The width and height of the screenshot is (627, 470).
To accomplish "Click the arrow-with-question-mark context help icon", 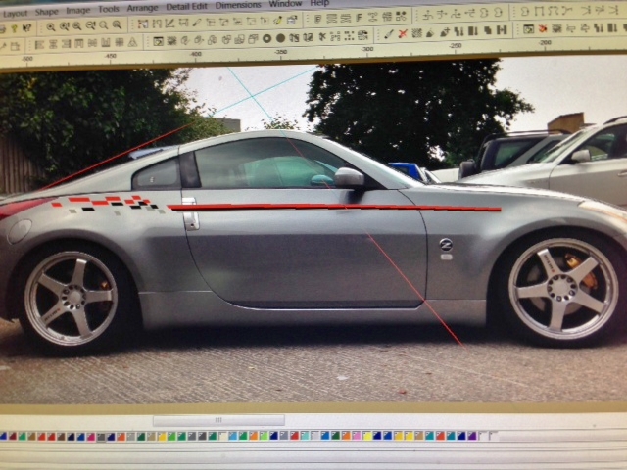I will coord(26,28).
